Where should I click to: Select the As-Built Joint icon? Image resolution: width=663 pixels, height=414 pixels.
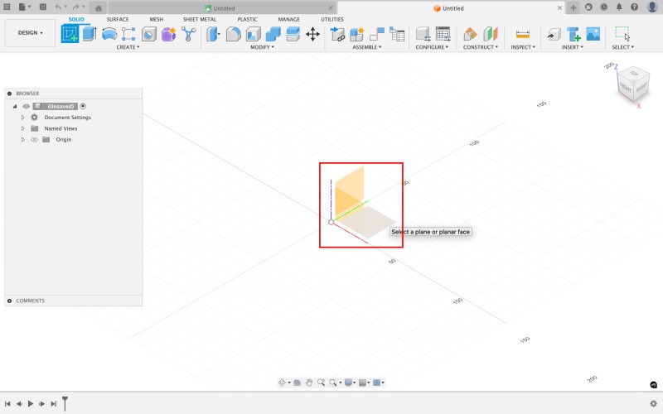pos(377,34)
